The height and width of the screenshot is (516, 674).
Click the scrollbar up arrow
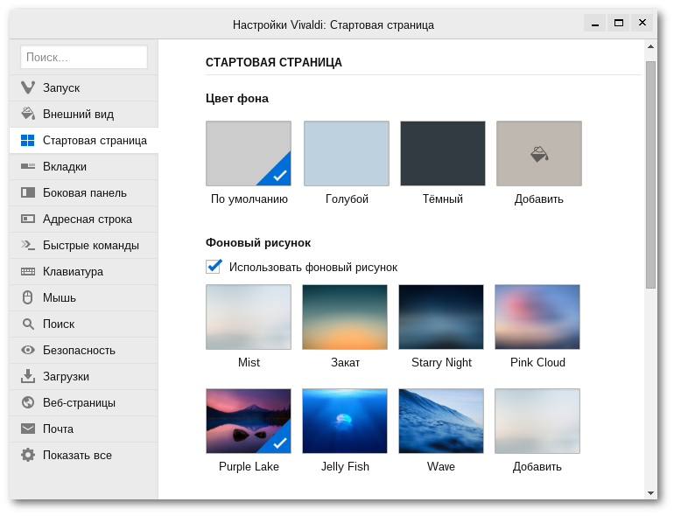(650, 46)
